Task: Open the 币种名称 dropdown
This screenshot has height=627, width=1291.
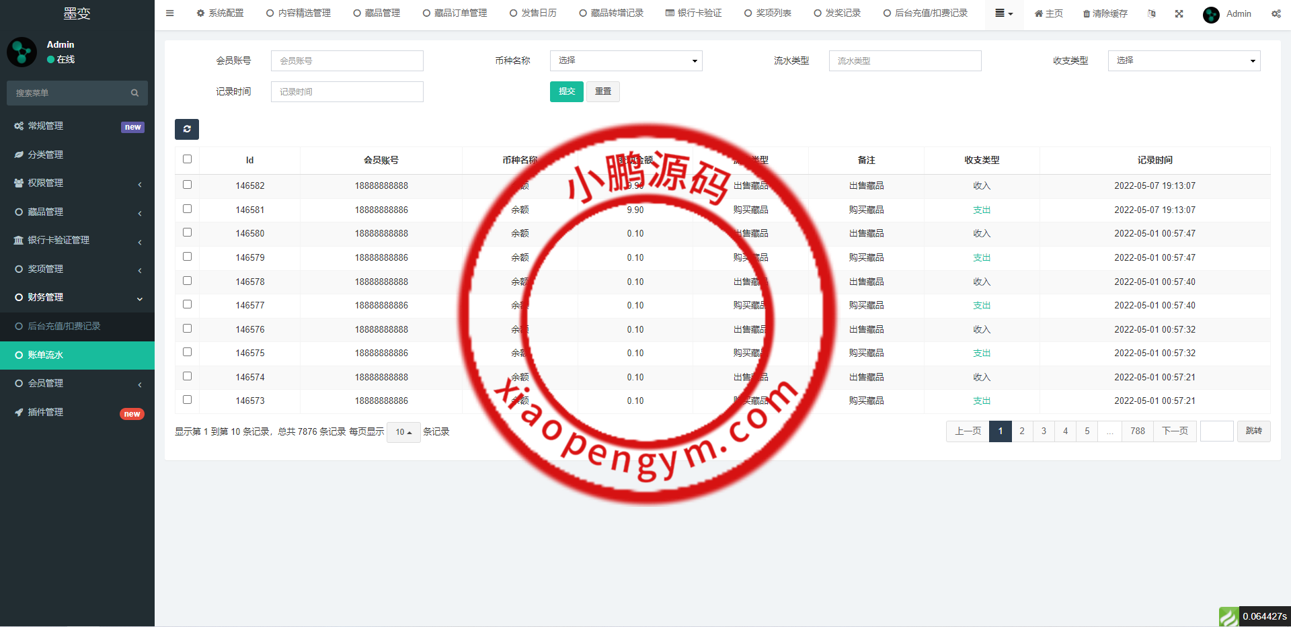Action: tap(626, 60)
